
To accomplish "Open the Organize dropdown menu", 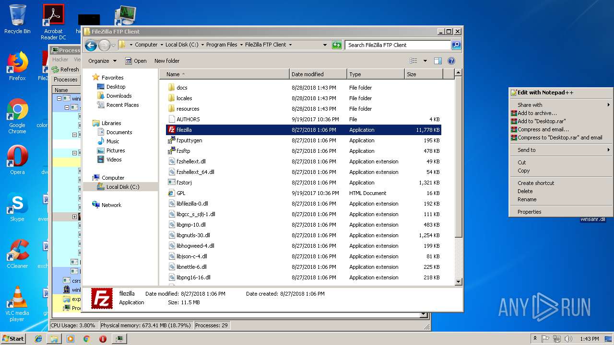I will pos(102,61).
